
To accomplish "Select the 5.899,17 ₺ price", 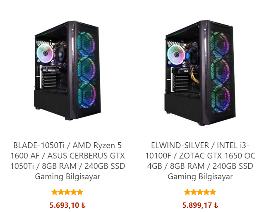I will pyautogui.click(x=200, y=205).
